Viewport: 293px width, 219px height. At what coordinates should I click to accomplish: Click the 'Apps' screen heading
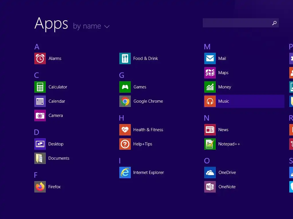pyautogui.click(x=51, y=24)
